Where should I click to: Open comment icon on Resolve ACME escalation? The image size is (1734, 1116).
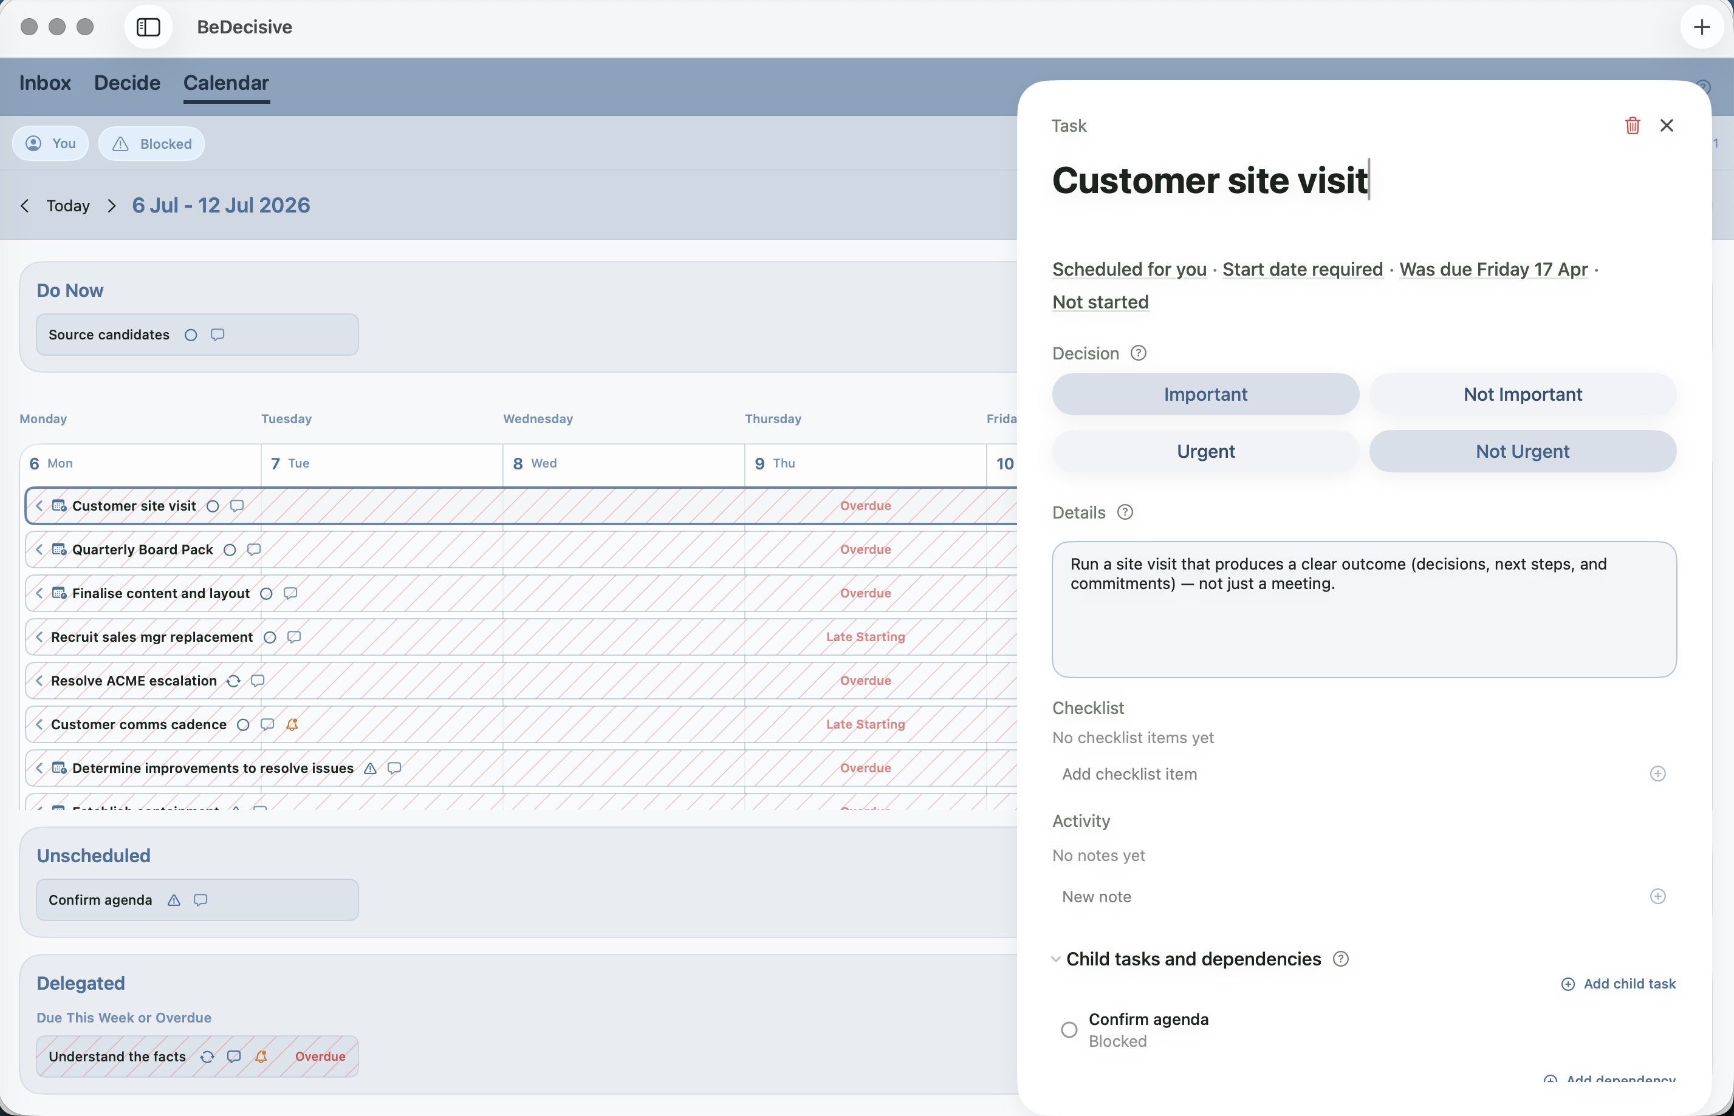[x=258, y=681]
